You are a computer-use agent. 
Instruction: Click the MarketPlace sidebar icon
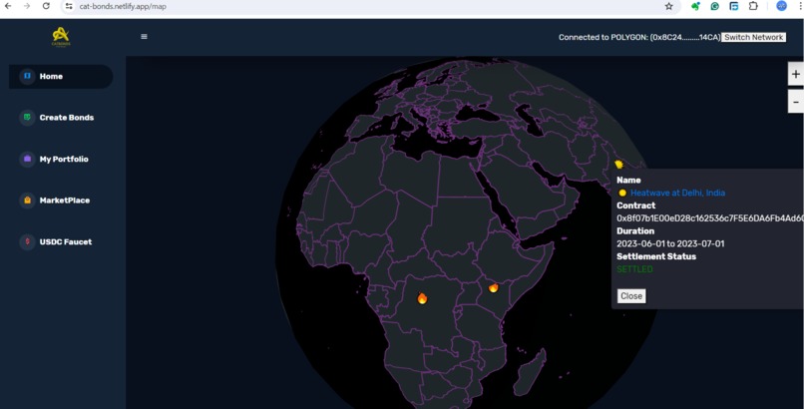(27, 201)
